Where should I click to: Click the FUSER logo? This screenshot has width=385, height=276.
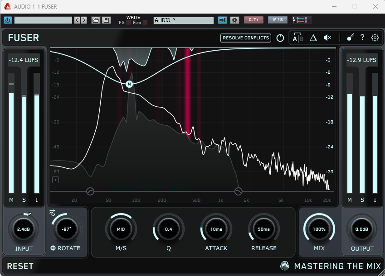click(24, 38)
